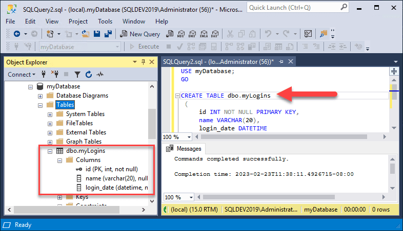Toggle Include Client Statistics
Screen dimensions: 403x231
click(252, 47)
